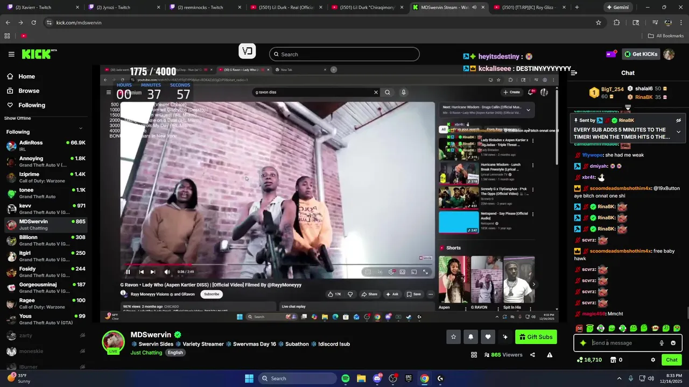
Task: Open the Windows Start menu
Action: point(249,378)
